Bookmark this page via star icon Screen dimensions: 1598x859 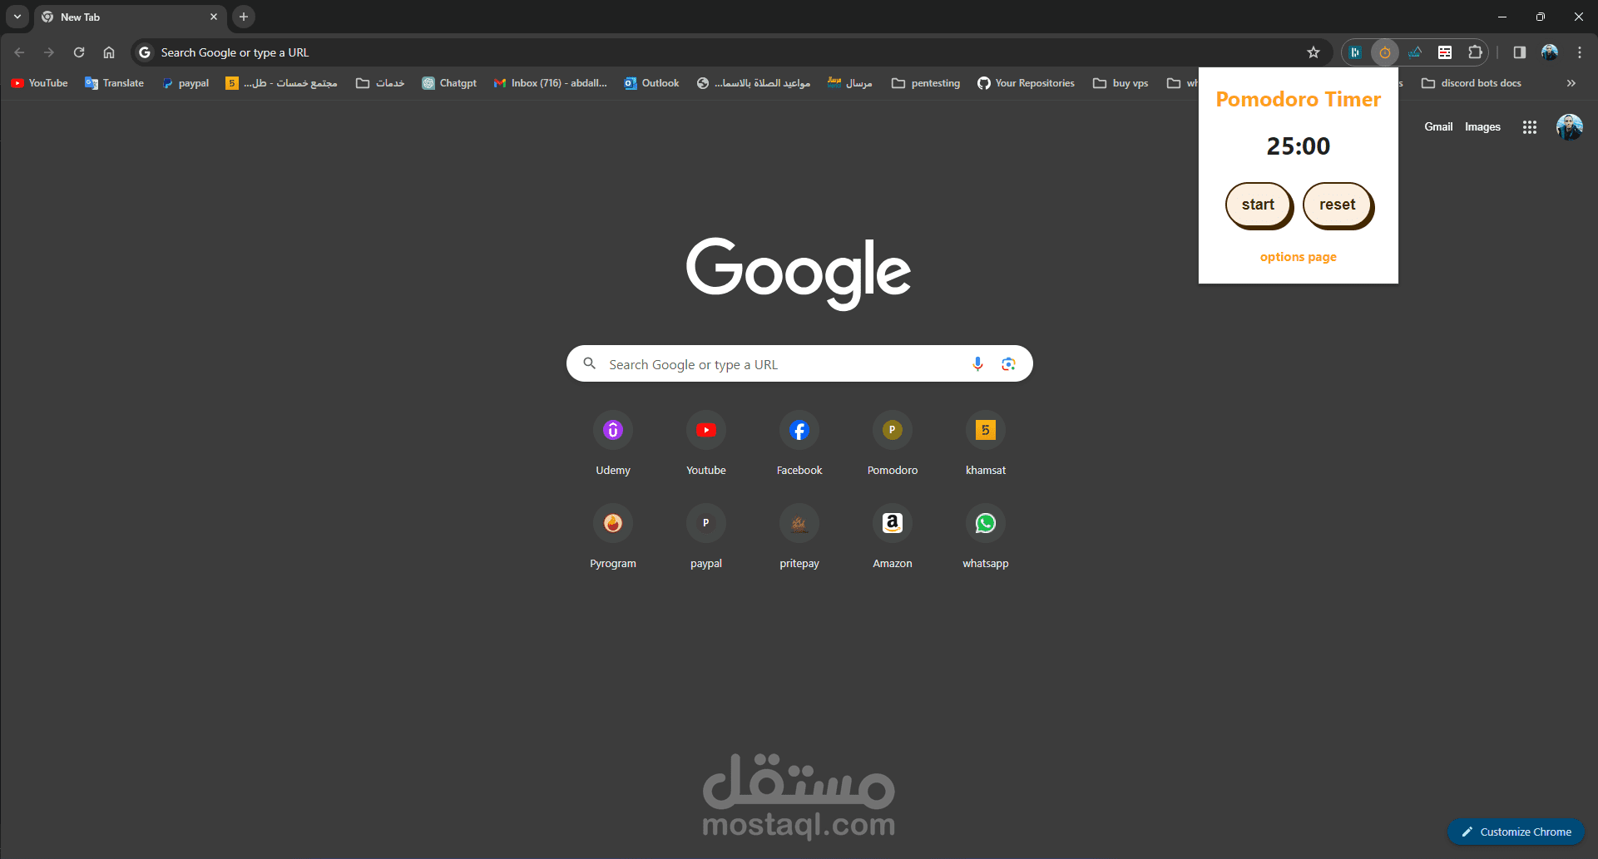point(1314,52)
